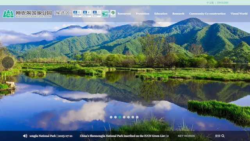
Task: Open the Community Co-construction menu
Action: pos(207,14)
